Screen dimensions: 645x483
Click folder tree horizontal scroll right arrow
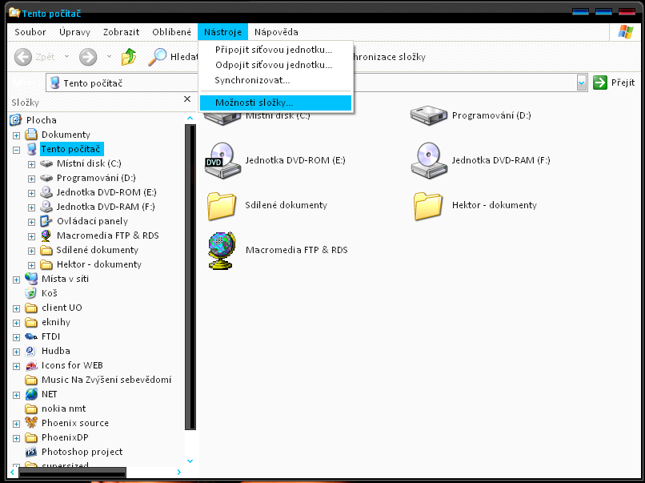179,473
